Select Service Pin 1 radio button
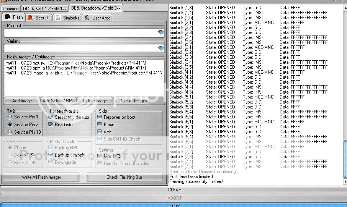The height and width of the screenshot is (207, 347). point(10,117)
